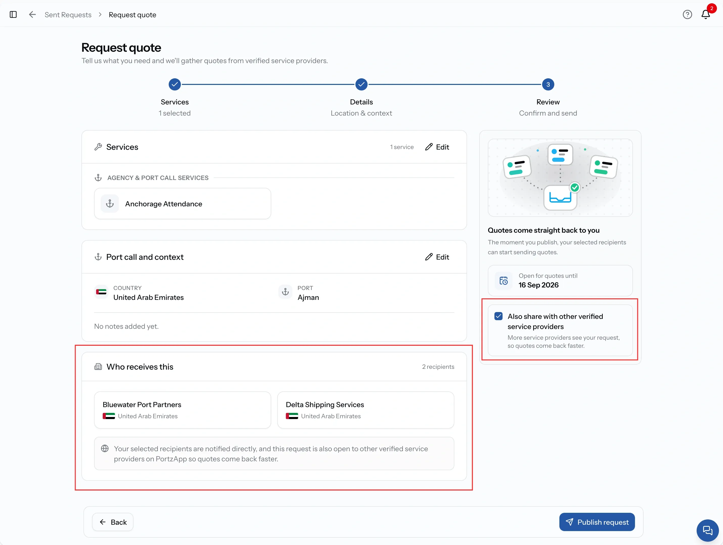The image size is (723, 545).
Task: Click the anchor icon beside Port call and context
Action: tap(98, 257)
